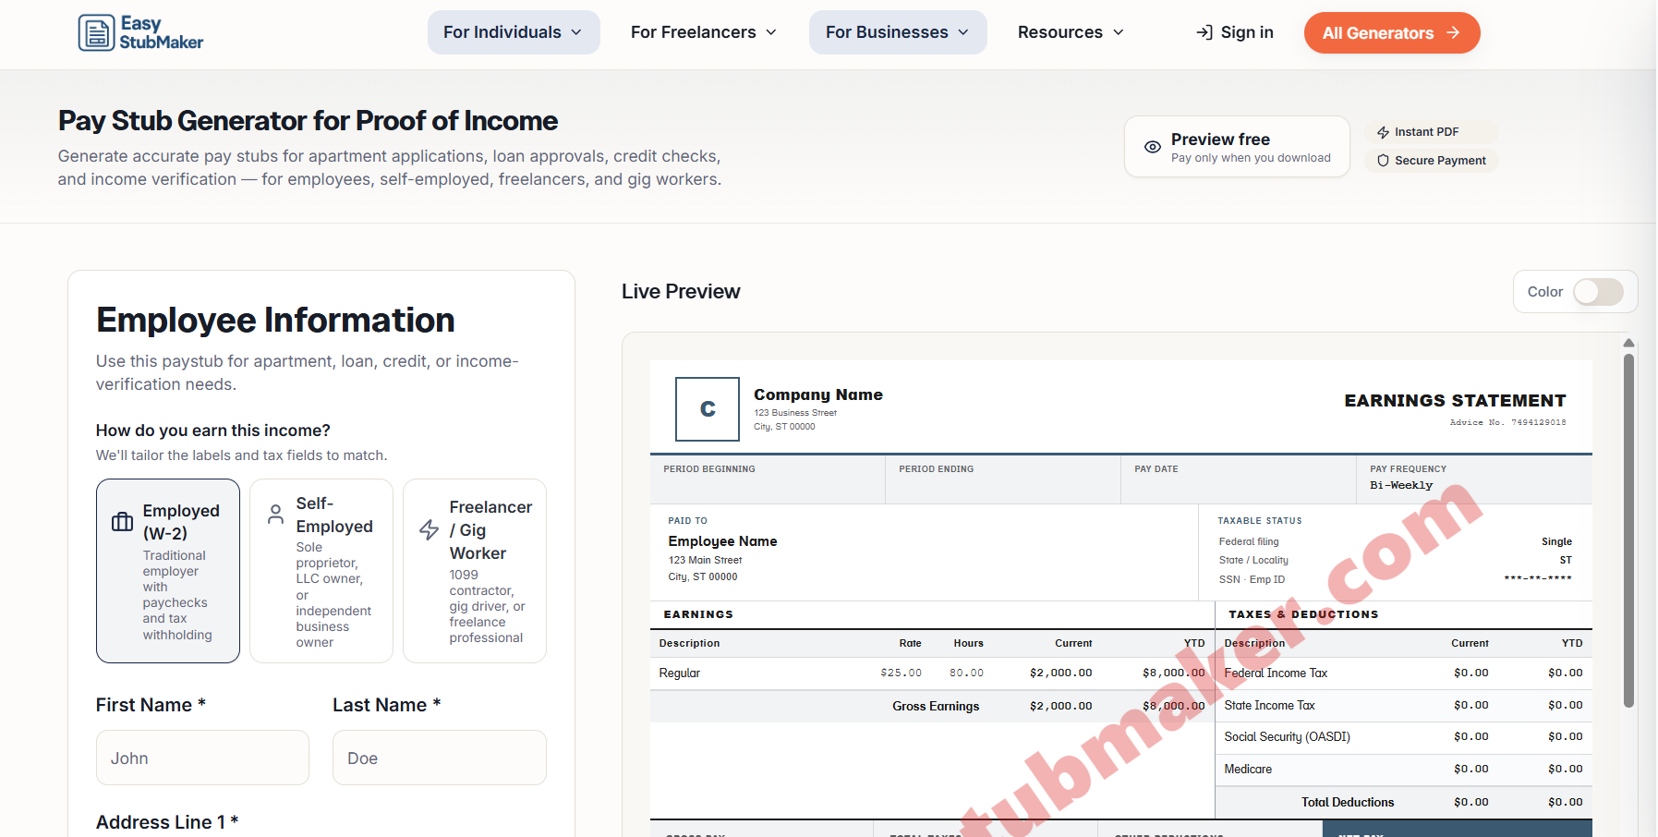Click the Easy StubMaker logo icon

click(96, 32)
